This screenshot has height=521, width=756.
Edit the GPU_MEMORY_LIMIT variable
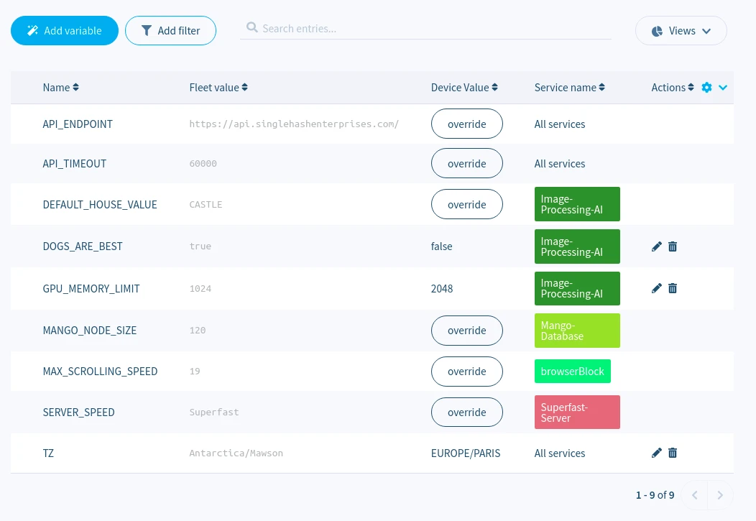point(656,288)
